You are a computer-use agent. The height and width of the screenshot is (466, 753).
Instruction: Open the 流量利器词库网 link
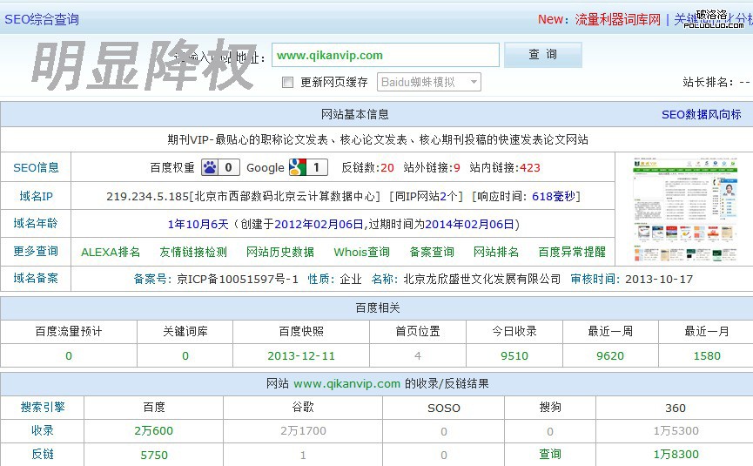click(x=617, y=19)
